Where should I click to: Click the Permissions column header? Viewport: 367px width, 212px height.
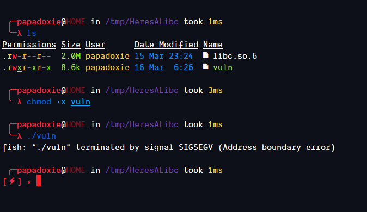[29, 45]
